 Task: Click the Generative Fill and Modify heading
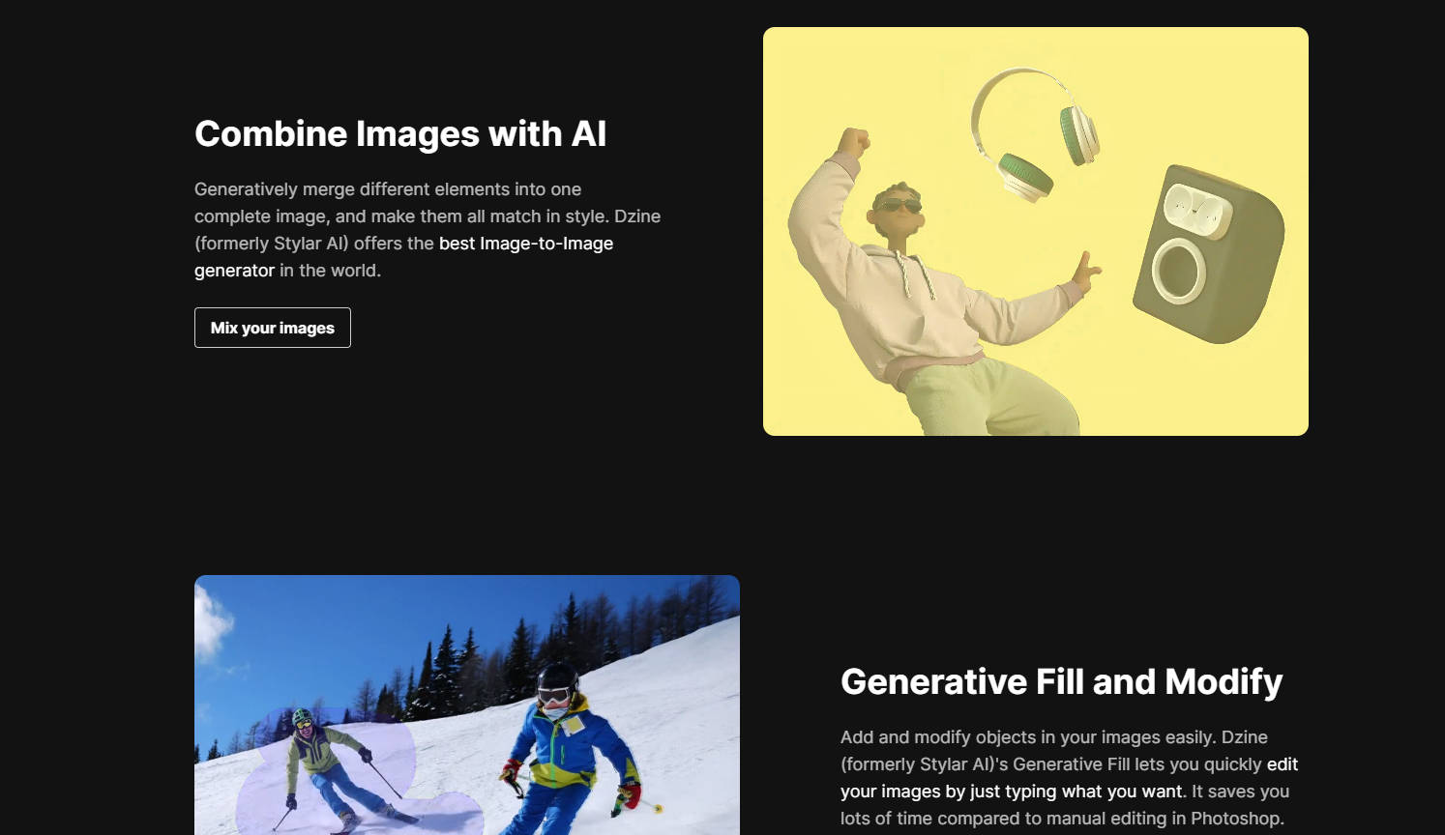tap(1062, 681)
